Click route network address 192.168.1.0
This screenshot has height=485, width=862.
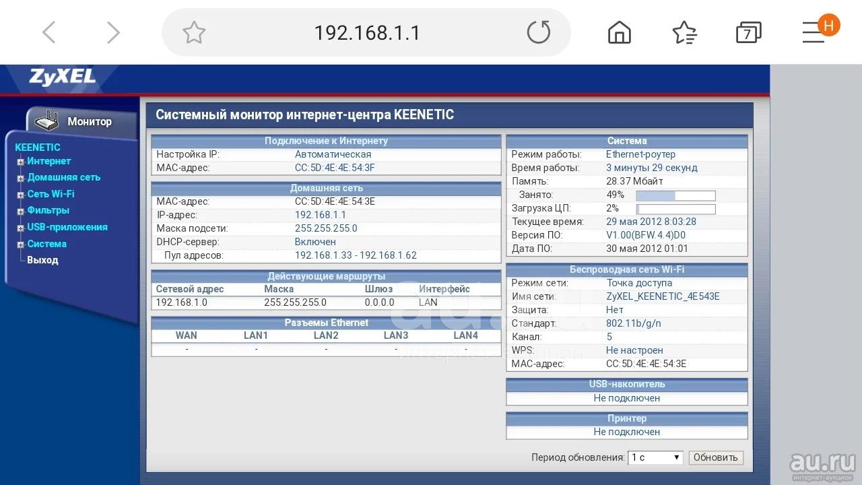click(x=182, y=302)
